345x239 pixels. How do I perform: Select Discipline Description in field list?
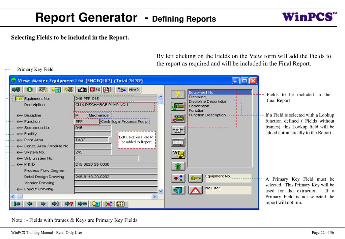tap(208, 102)
